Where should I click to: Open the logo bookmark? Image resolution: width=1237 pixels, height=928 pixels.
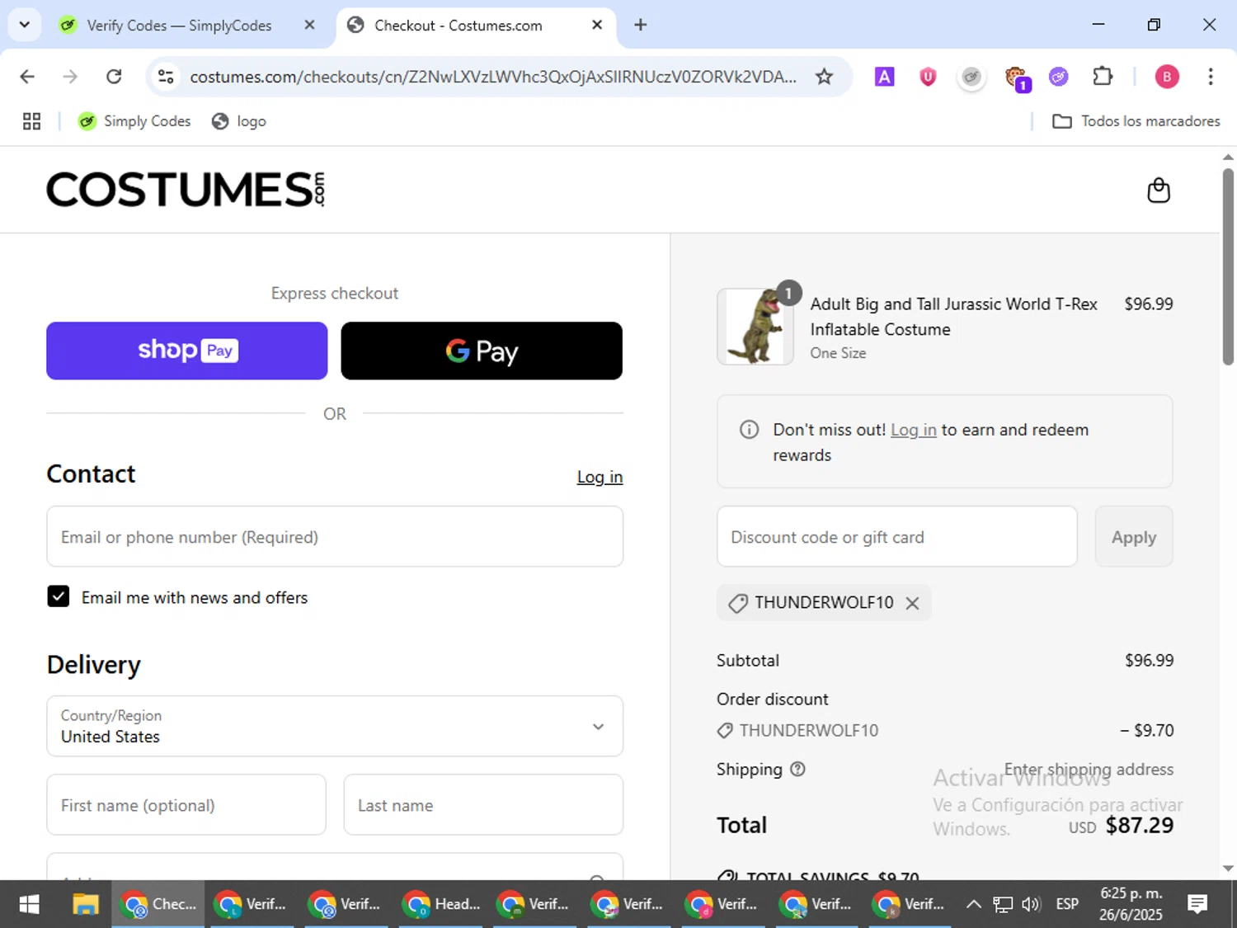tap(239, 121)
